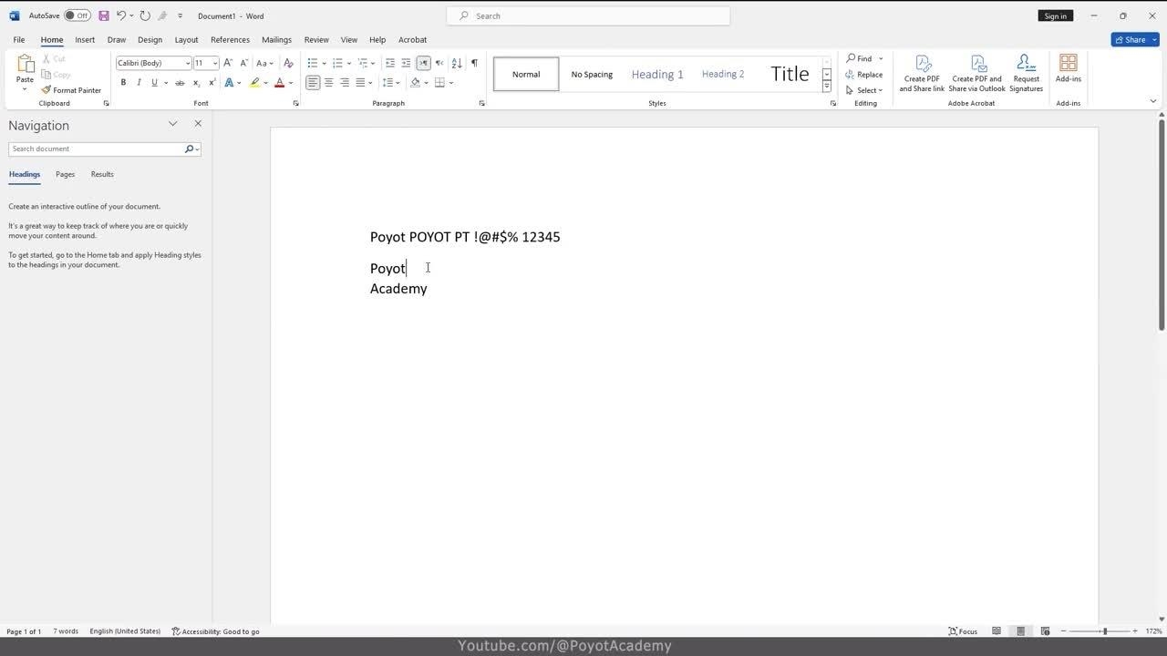Viewport: 1167px width, 656px height.
Task: Click Create PDF and Share link
Action: click(x=922, y=73)
